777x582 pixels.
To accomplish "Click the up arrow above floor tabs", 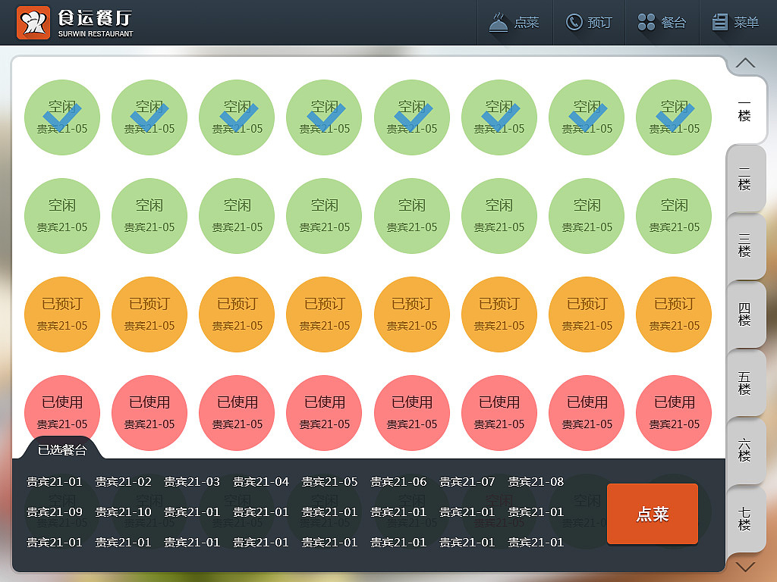I will coord(745,63).
